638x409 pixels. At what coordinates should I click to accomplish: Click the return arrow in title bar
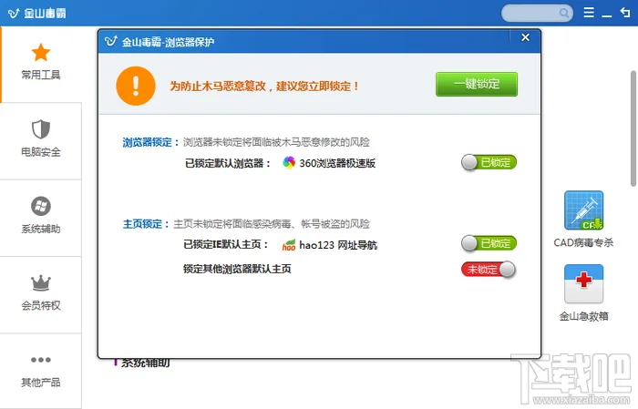(x=624, y=13)
